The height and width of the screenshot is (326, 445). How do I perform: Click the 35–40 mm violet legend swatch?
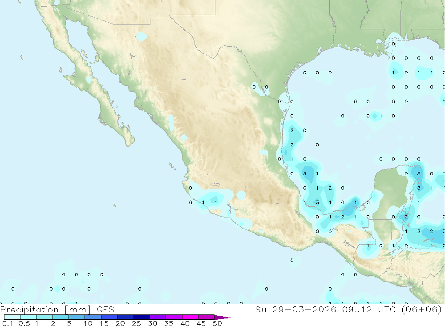click(174, 317)
